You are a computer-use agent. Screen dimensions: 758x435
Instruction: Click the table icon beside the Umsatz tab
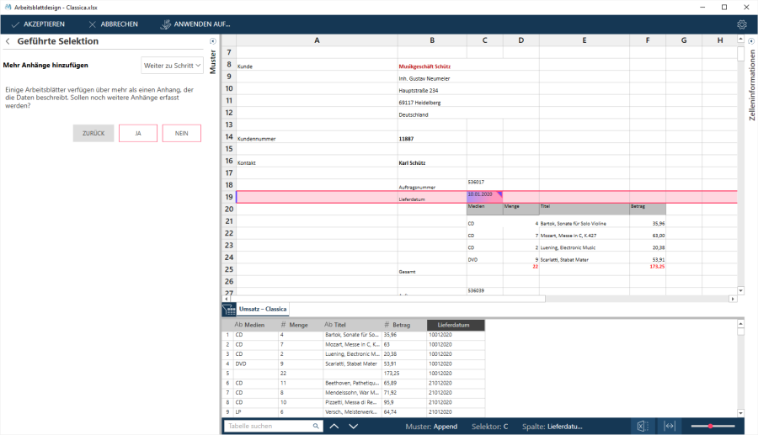pos(228,310)
